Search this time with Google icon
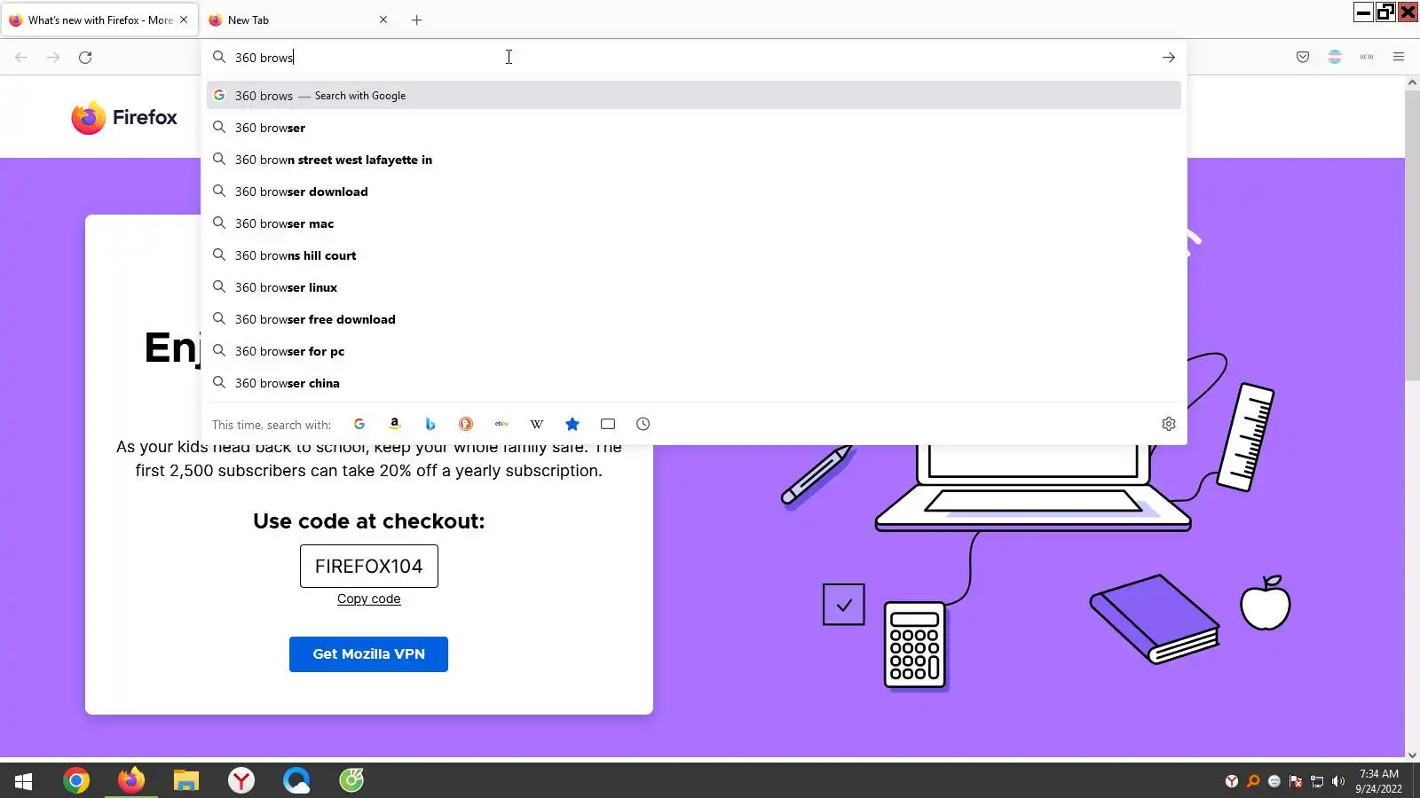The height and width of the screenshot is (798, 1420). [x=359, y=424]
